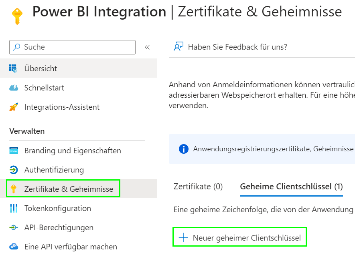Add Neuer geheimer Clientschlüssel
This screenshot has height=255, width=355.
coord(240,238)
